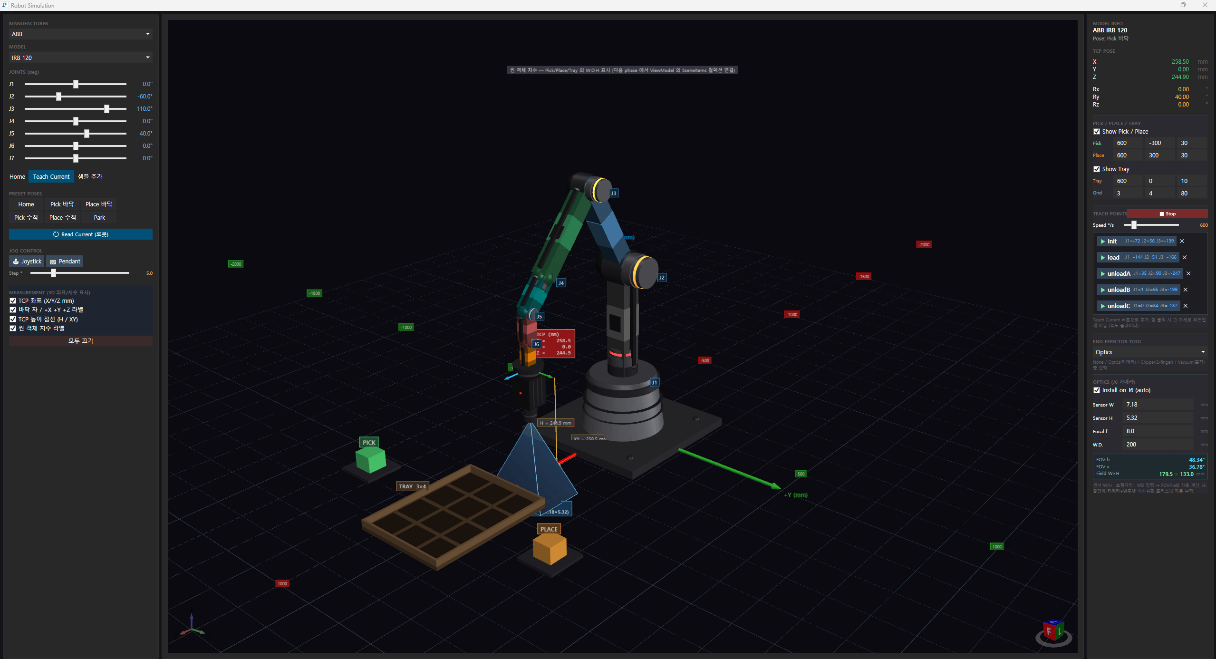
Task: Open the End-Effector Tool Optics dropdown
Action: 1150,352
